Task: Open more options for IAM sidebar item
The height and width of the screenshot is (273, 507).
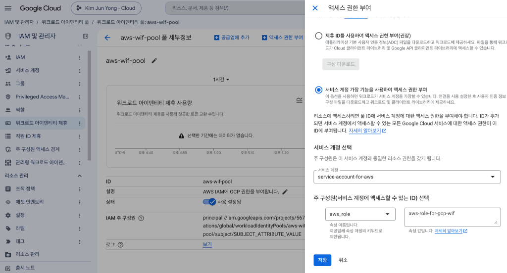Action: [x=80, y=57]
